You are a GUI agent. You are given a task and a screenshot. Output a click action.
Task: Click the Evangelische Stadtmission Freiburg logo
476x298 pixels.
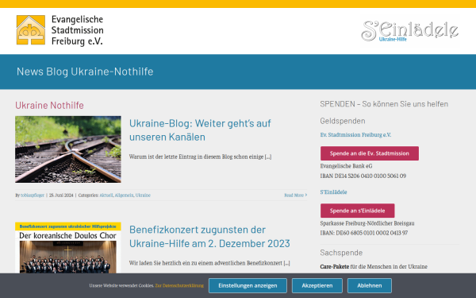[x=59, y=30]
